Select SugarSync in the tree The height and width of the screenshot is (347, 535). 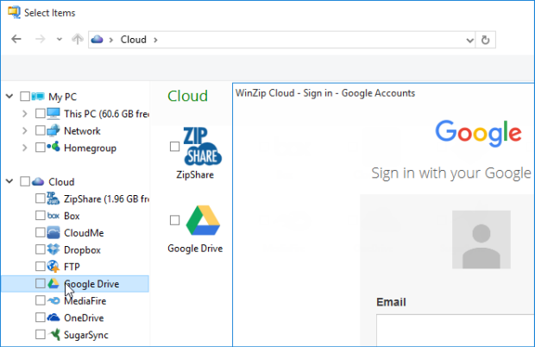(x=86, y=335)
